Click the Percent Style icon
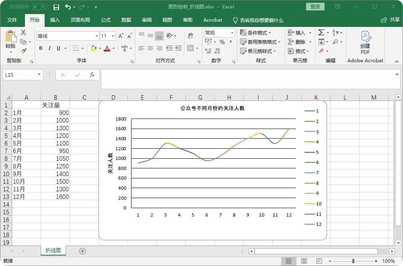This screenshot has width=403, height=266. pos(222,42)
